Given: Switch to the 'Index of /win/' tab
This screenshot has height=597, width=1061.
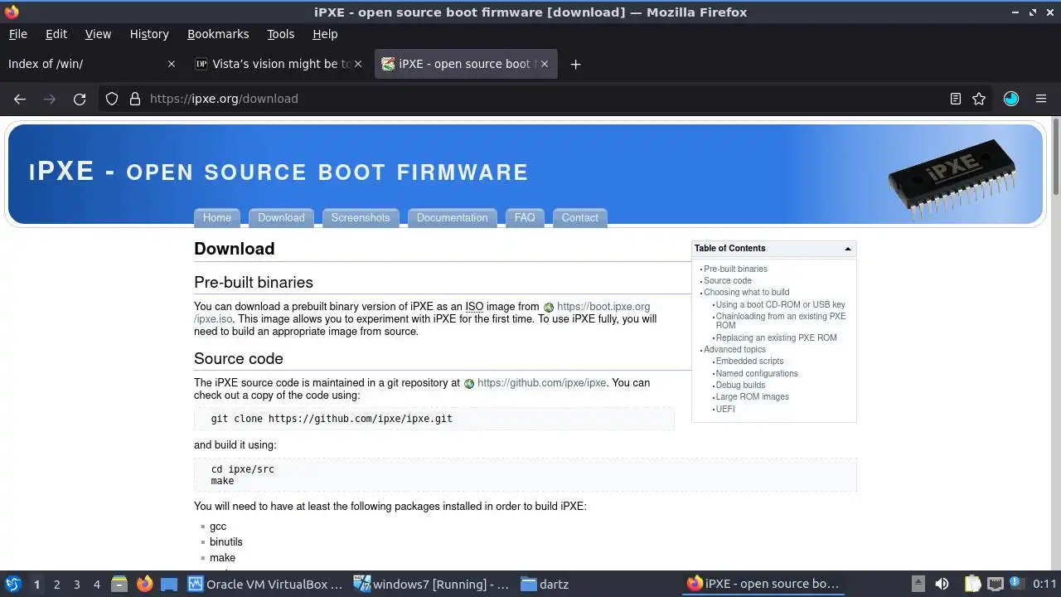Looking at the screenshot, I should click(x=91, y=64).
